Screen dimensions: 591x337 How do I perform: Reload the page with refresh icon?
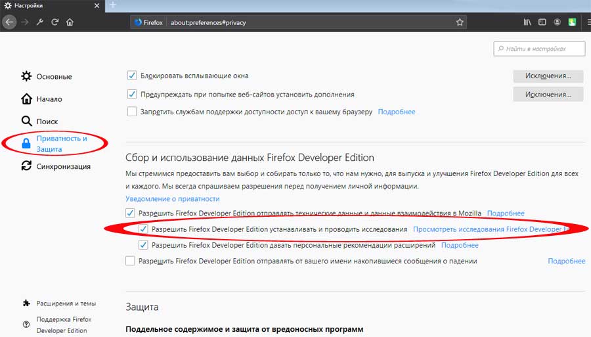coord(55,22)
